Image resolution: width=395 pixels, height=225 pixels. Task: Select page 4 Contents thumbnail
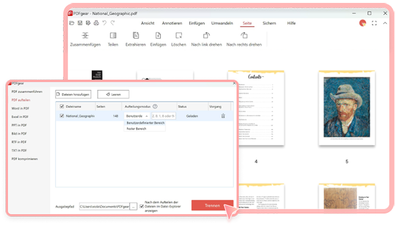256,108
